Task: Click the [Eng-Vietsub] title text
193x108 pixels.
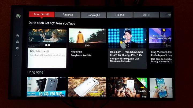Action: click(161, 54)
